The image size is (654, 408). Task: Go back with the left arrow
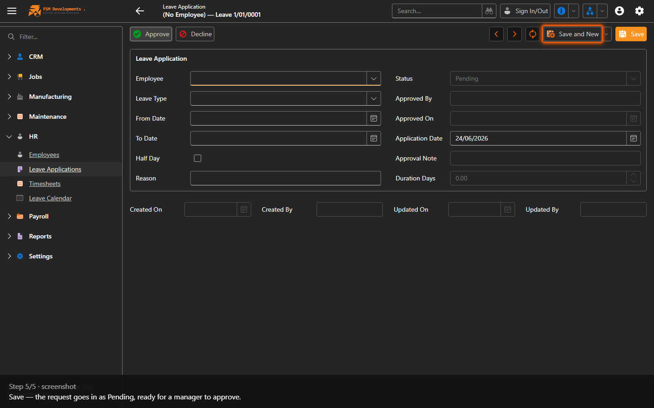pos(140,11)
